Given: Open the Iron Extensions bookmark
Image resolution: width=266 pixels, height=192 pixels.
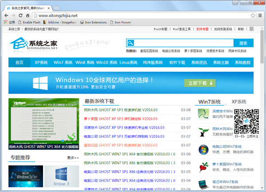Looking at the screenshot, I should 94,22.
